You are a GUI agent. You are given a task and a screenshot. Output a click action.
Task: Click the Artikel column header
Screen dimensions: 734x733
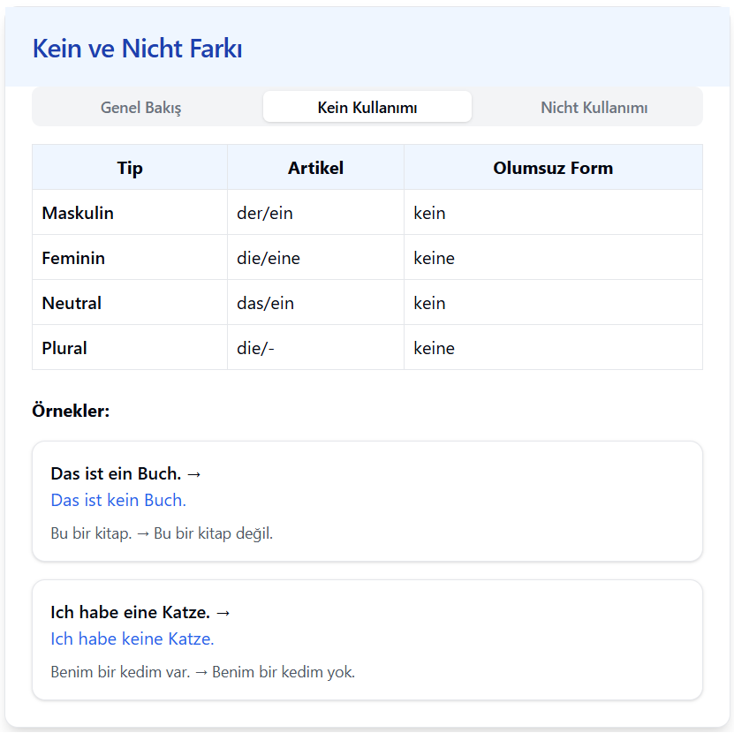pos(315,167)
